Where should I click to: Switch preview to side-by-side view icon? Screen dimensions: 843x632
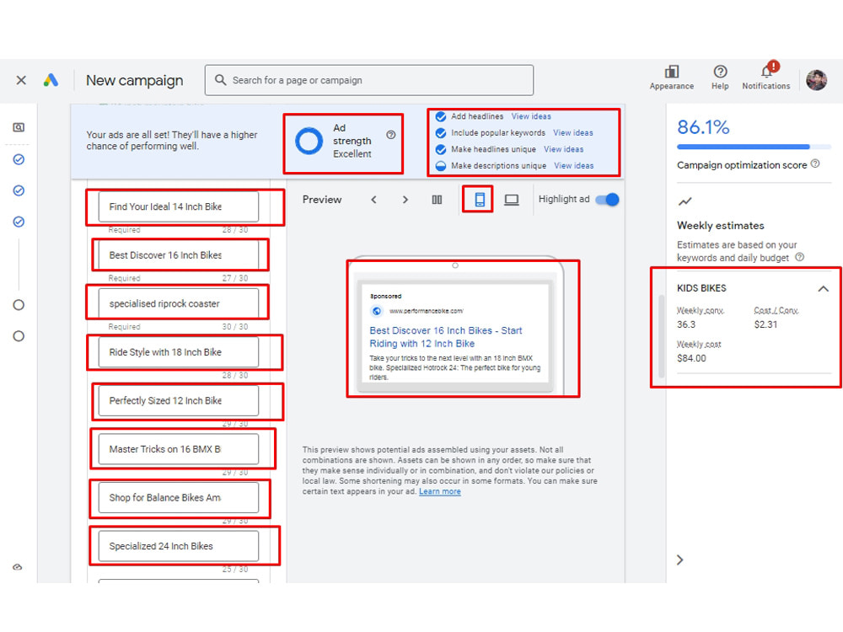pyautogui.click(x=437, y=200)
